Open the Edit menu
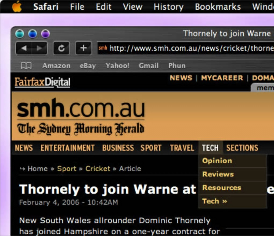Image resolution: width=274 pixels, height=236 pixels. 103,7
